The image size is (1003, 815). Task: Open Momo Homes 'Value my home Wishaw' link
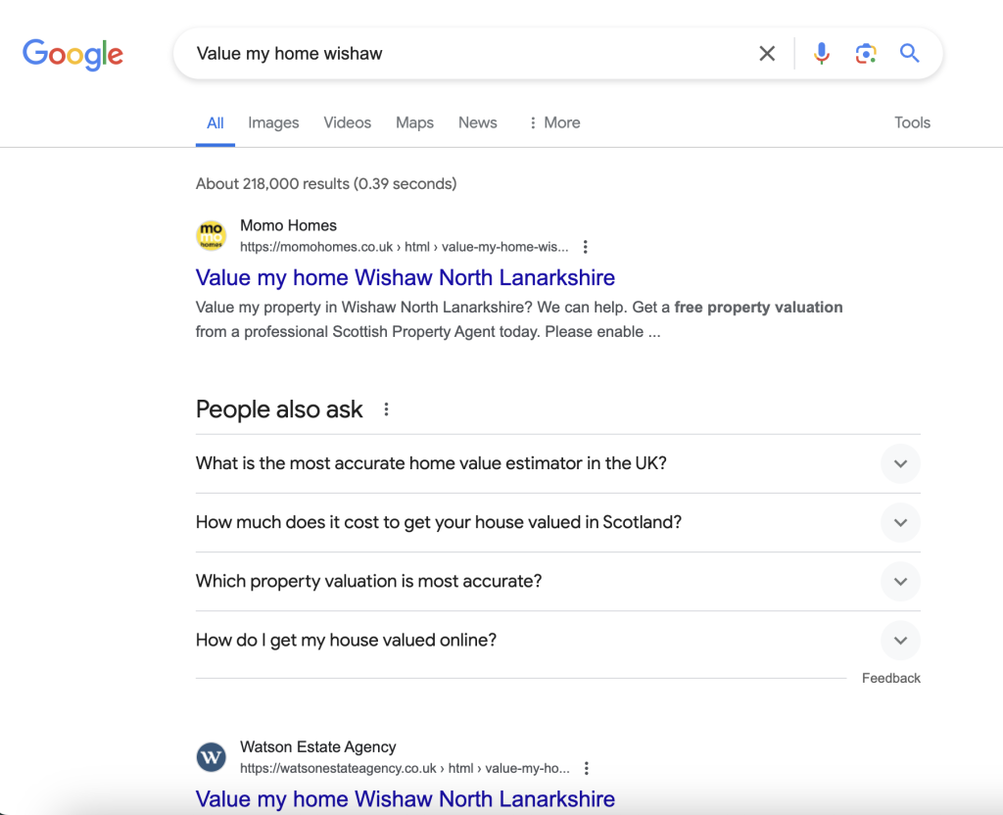406,277
